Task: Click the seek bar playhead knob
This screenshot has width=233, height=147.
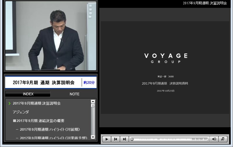Action: point(132,139)
